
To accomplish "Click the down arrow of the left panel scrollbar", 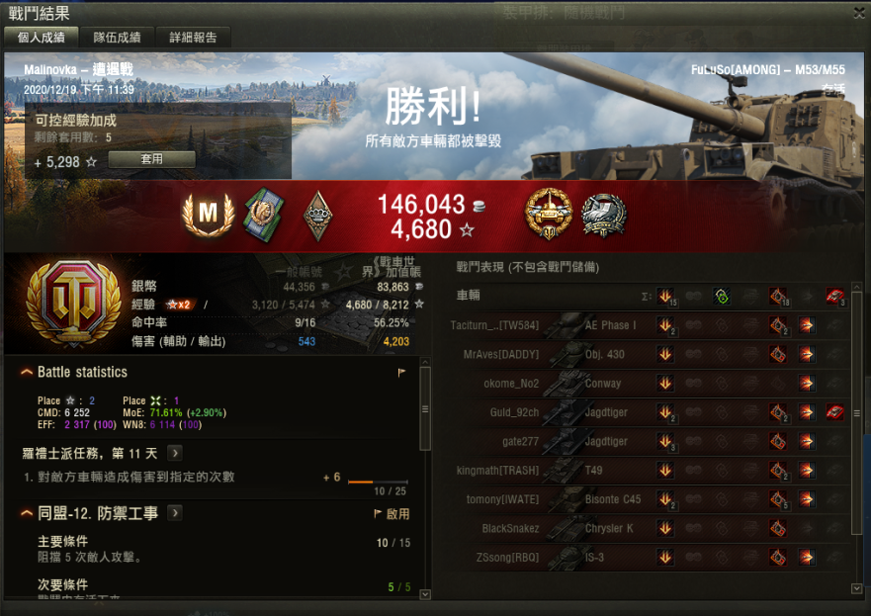I will pos(425,594).
